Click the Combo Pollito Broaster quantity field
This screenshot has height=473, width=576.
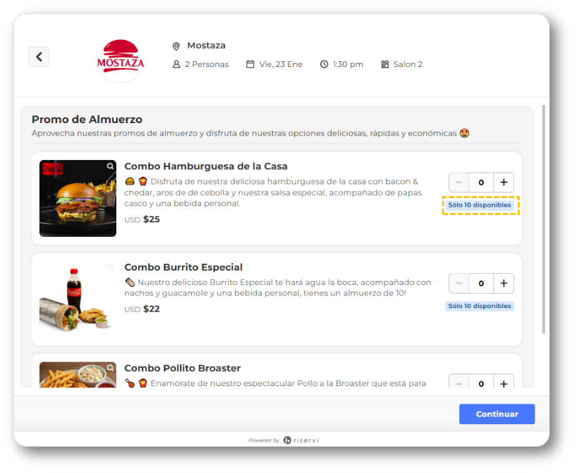481,382
